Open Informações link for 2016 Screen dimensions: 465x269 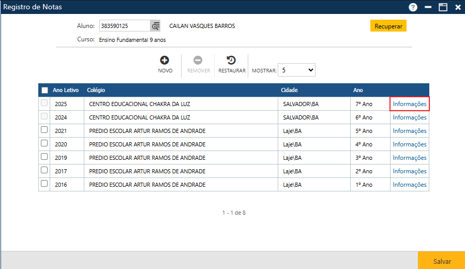point(410,185)
